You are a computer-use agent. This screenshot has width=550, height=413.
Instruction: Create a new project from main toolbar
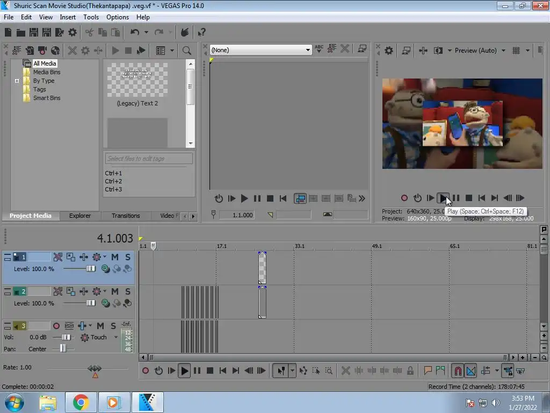coord(8,32)
